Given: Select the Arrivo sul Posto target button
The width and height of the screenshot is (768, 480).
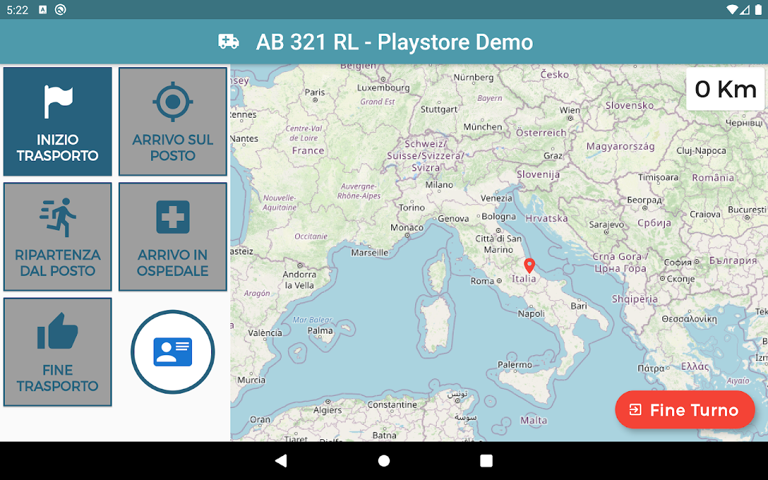Looking at the screenshot, I should point(173,122).
